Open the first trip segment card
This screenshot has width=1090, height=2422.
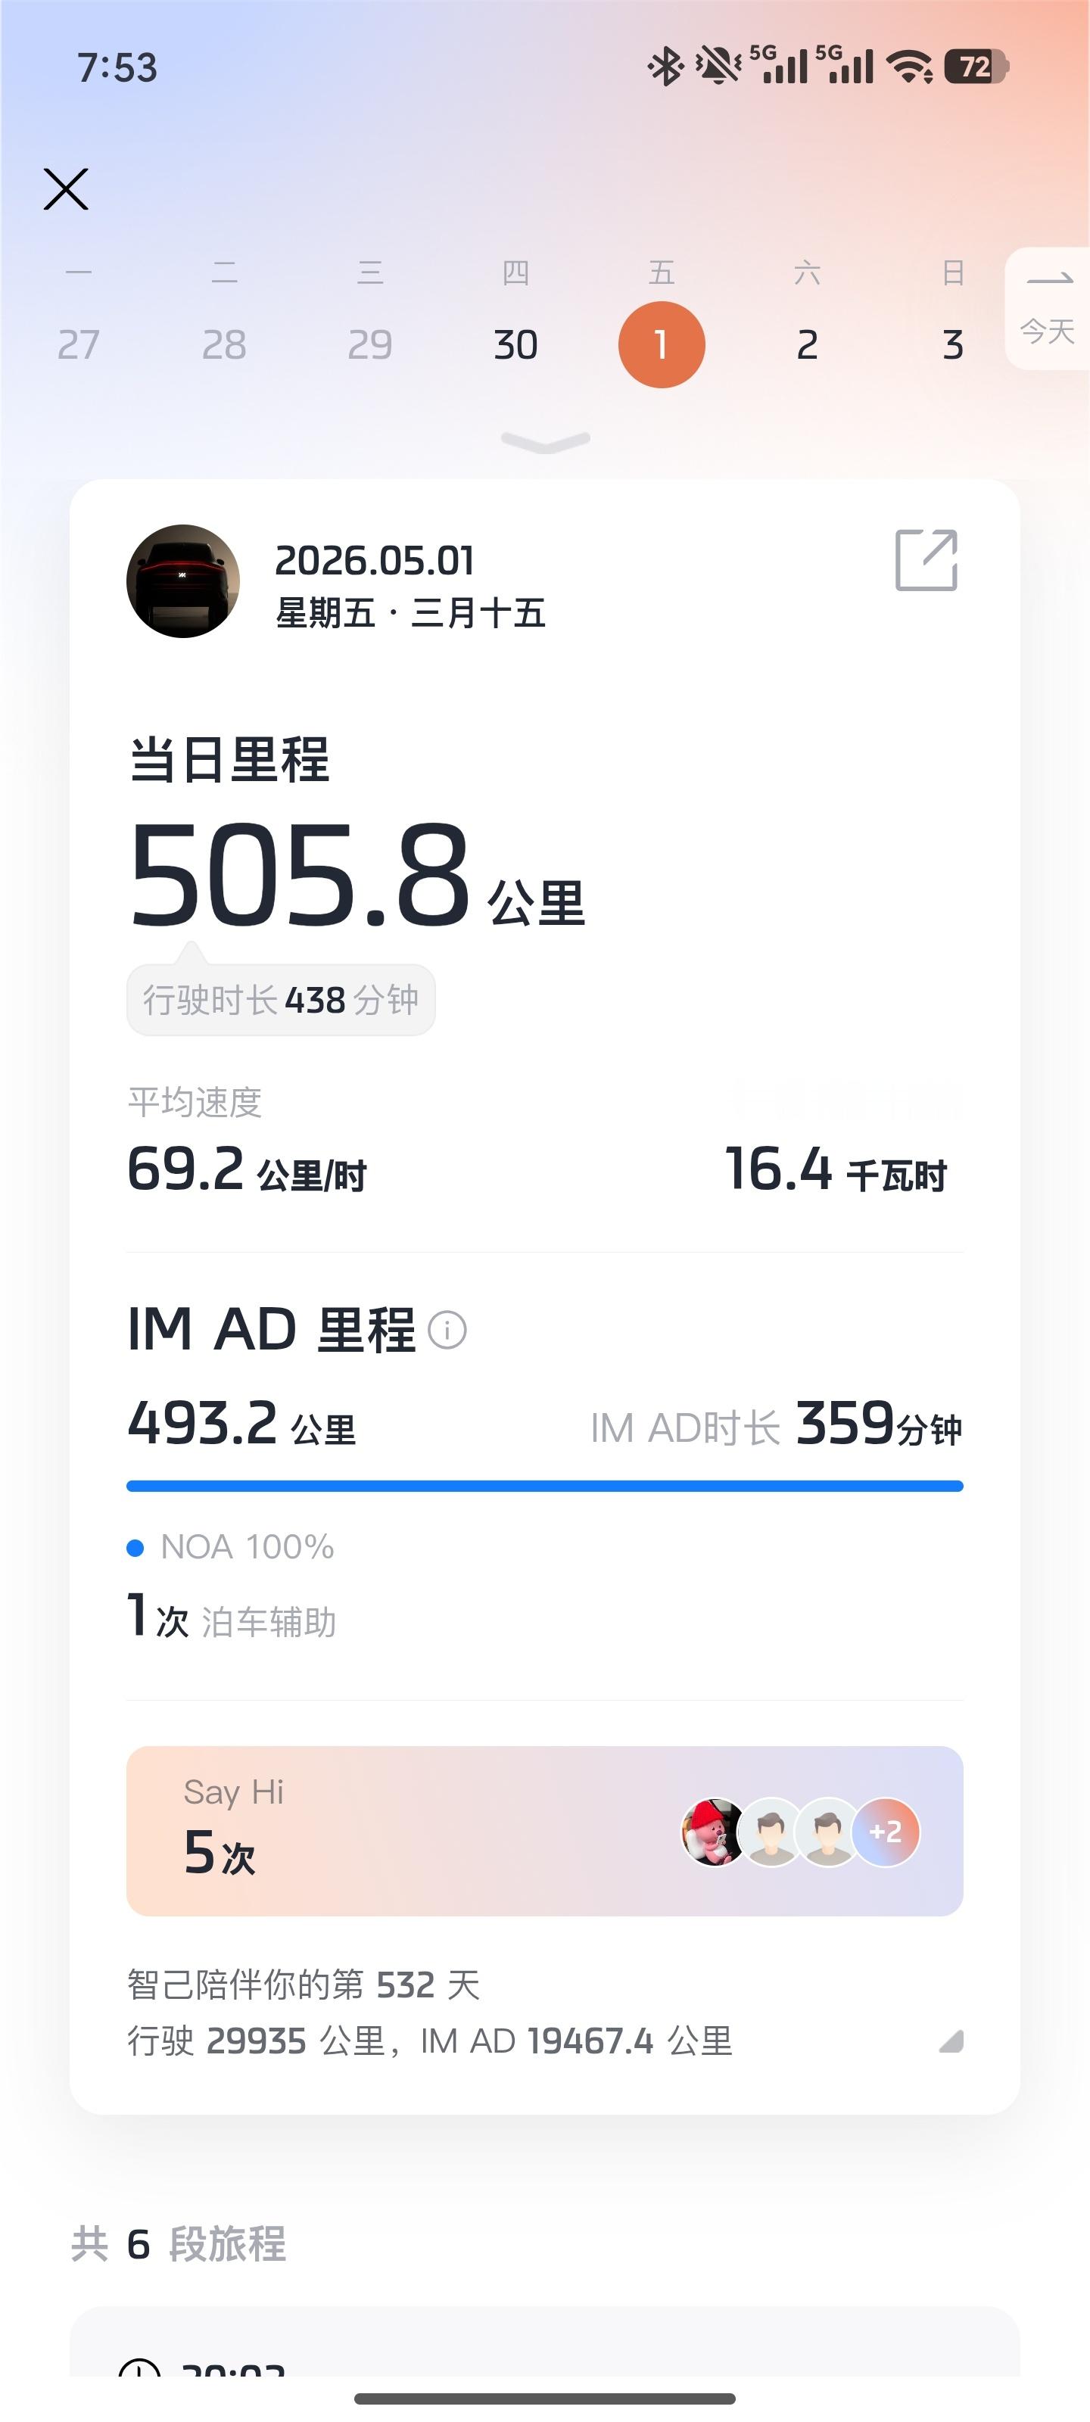544,2341
